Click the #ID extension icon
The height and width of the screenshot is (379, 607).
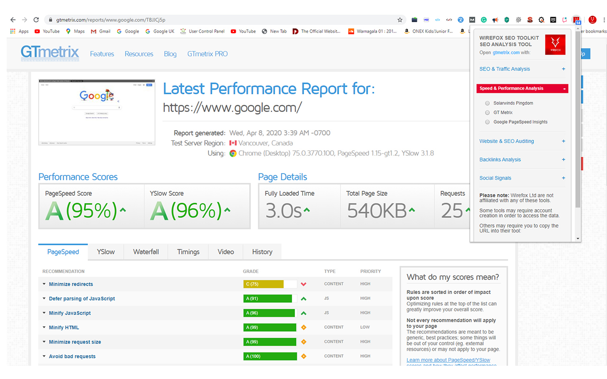[x=426, y=20]
